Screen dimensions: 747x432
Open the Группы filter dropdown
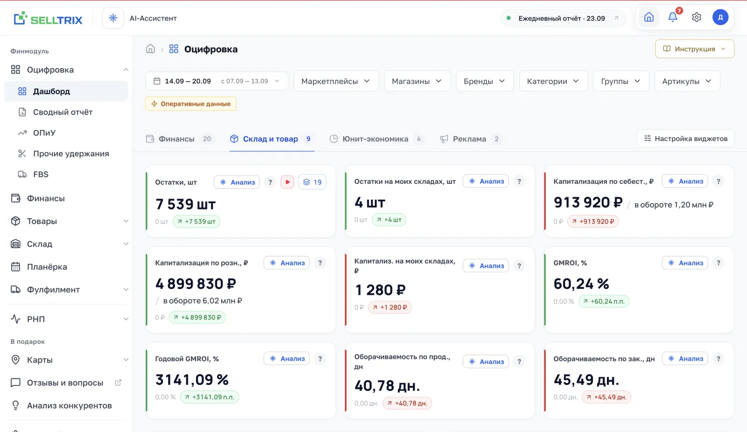(621, 81)
